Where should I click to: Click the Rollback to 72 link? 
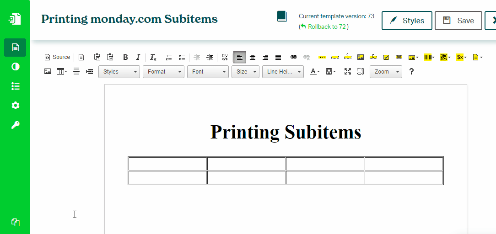point(327,27)
